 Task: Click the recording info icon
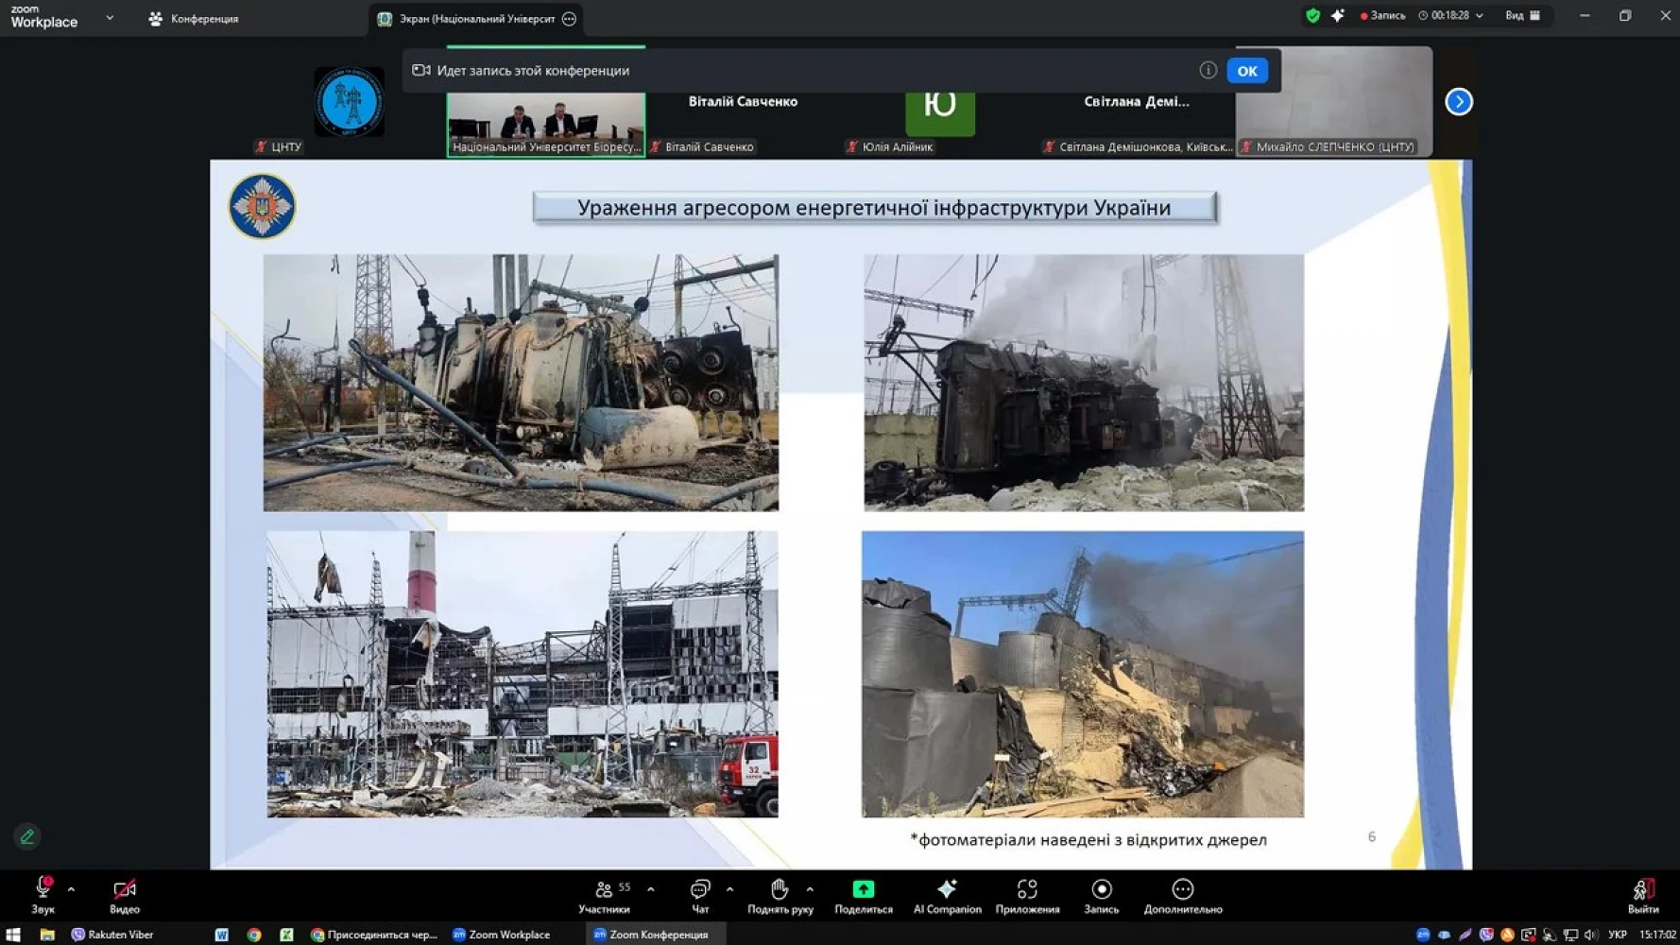tap(1208, 70)
